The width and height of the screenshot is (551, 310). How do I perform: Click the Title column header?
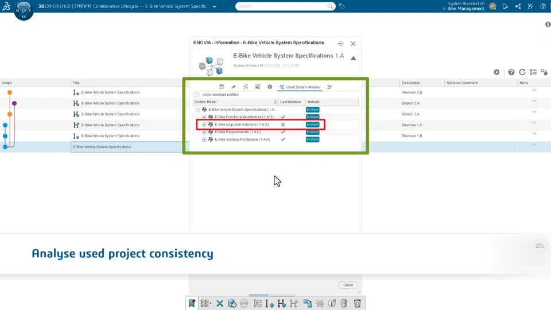pos(76,83)
